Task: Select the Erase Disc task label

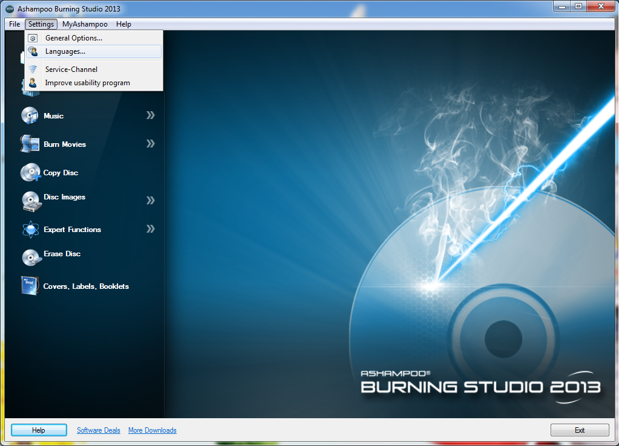Action: [62, 254]
